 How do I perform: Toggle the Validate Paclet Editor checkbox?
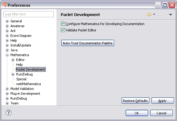(63, 30)
